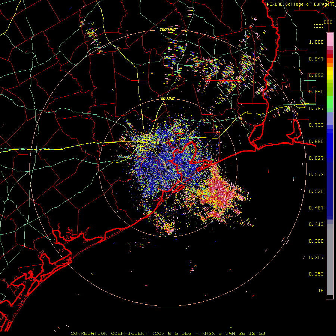The width and height of the screenshot is (336, 336).
Task: Click the 0.467 color scale label
Action: (316, 208)
